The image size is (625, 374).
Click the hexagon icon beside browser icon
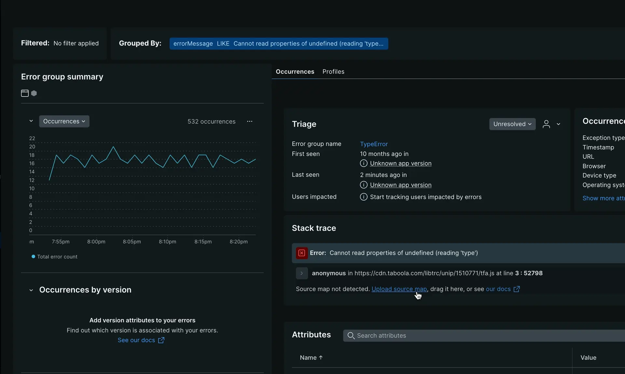click(34, 93)
